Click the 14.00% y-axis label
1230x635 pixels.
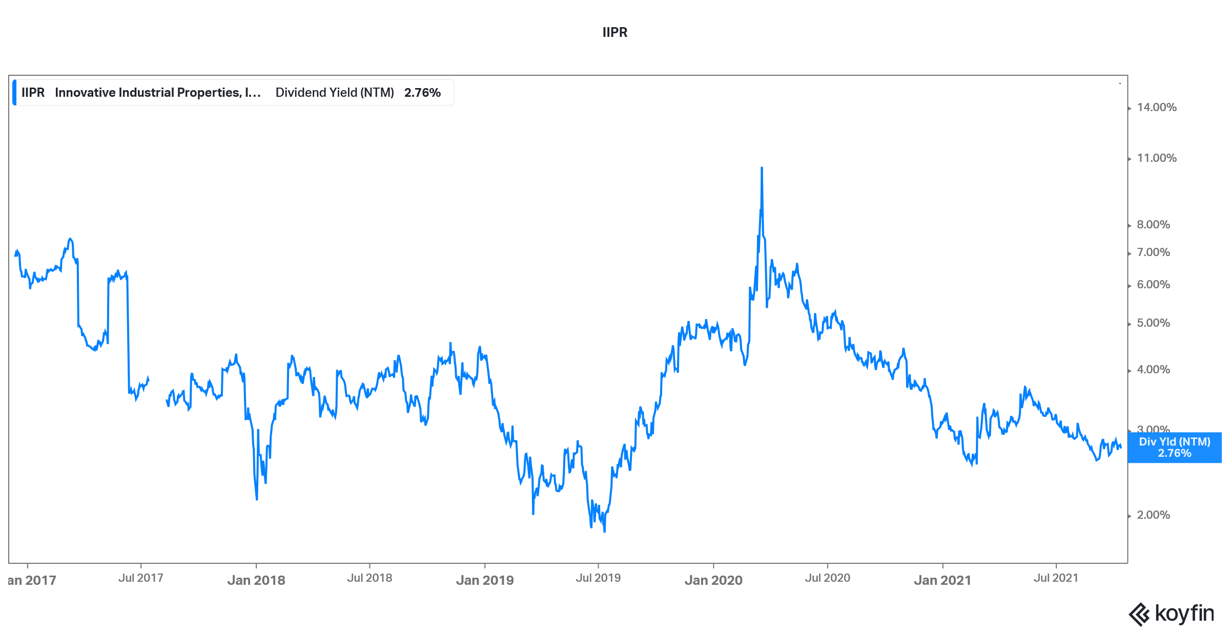pos(1157,108)
